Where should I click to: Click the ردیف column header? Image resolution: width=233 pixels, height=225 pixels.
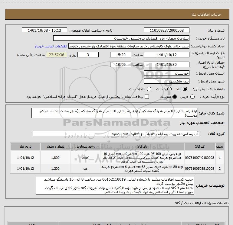coord(220,147)
